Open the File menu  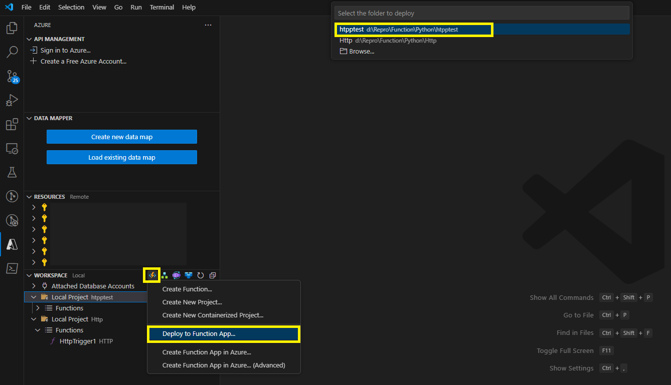(x=27, y=8)
